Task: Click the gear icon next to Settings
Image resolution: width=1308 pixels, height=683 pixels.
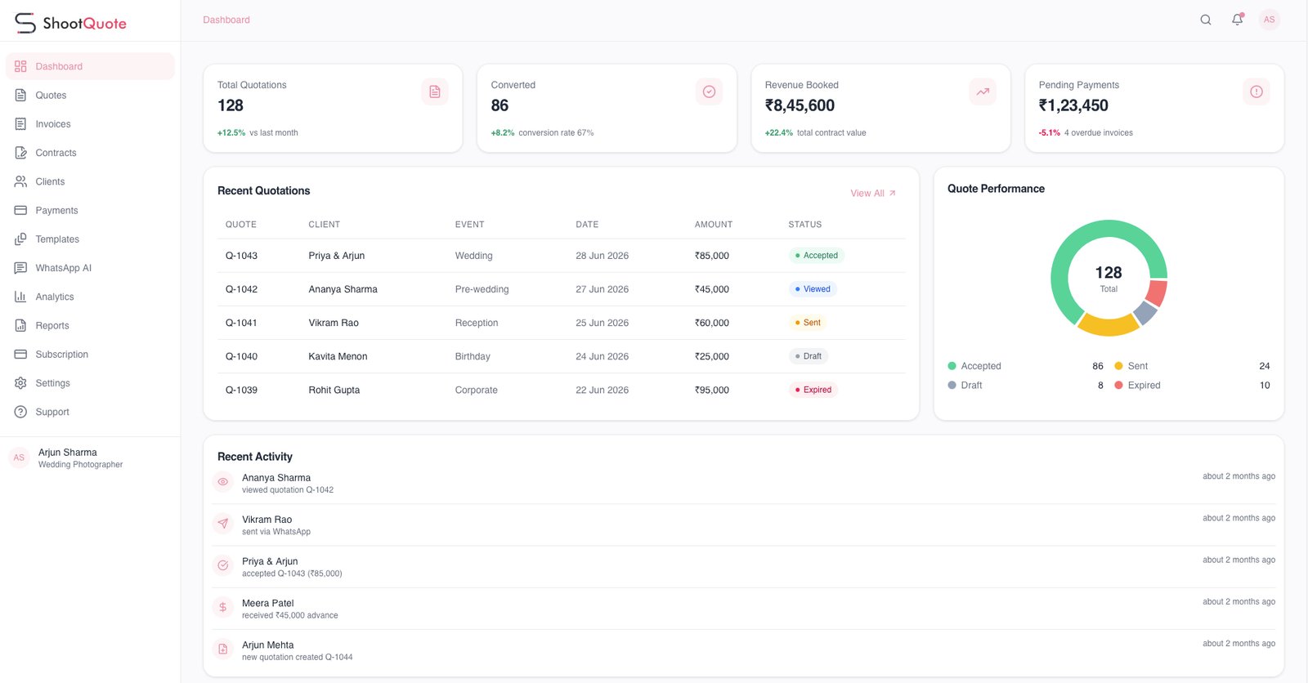Action: (20, 383)
